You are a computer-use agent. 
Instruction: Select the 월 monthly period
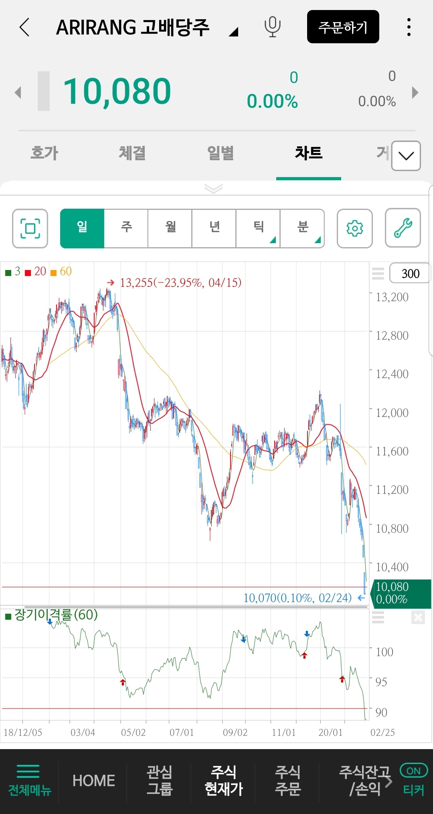tap(170, 228)
